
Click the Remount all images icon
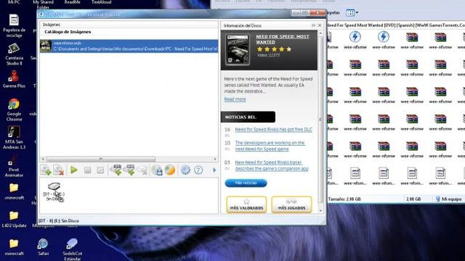click(100, 170)
